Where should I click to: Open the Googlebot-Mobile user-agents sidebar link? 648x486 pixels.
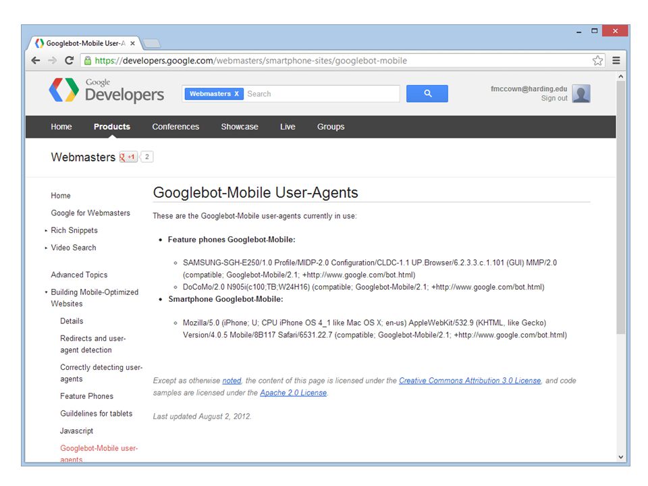[x=99, y=454]
